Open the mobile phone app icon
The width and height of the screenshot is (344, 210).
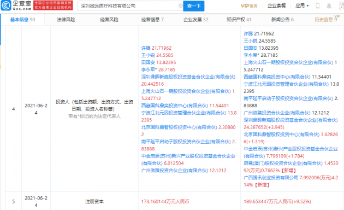pos(317,6)
